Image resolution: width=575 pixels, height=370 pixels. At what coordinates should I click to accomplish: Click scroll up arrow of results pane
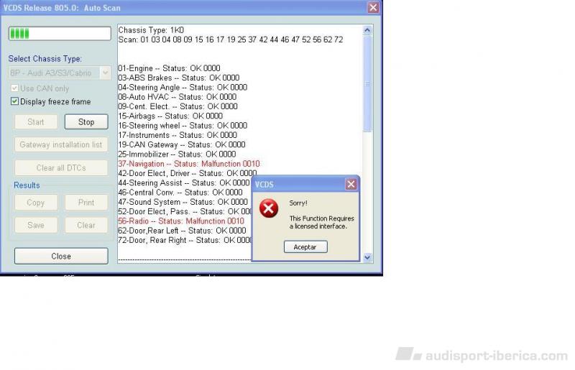[x=367, y=30]
